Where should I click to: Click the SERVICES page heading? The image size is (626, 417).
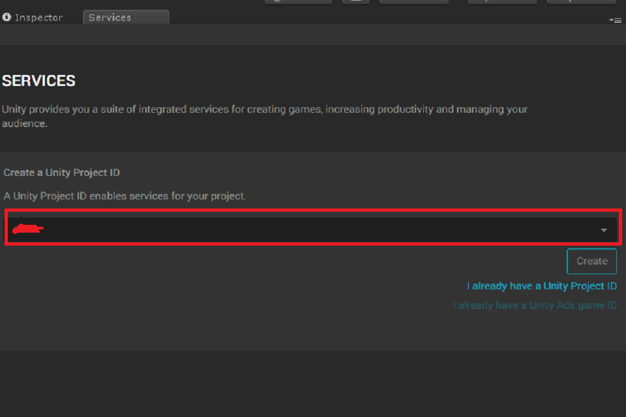click(38, 80)
